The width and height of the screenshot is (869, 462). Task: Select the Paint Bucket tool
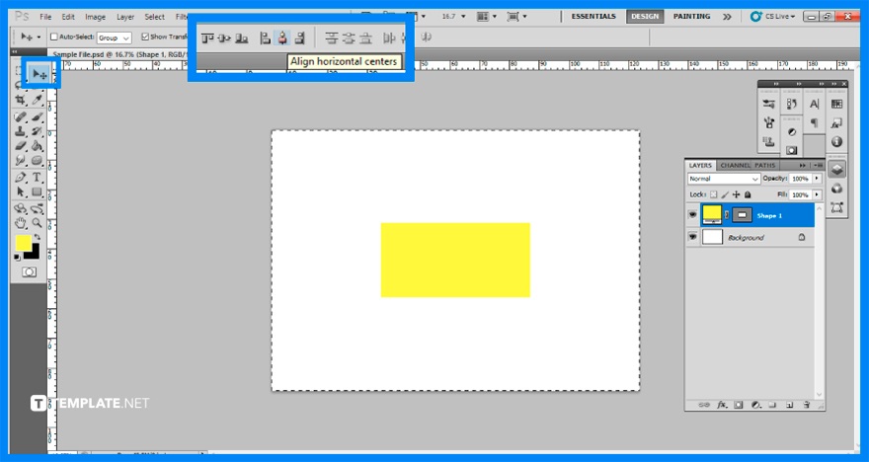click(x=38, y=146)
